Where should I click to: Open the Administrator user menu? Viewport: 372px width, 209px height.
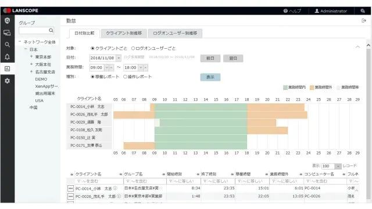(x=331, y=11)
